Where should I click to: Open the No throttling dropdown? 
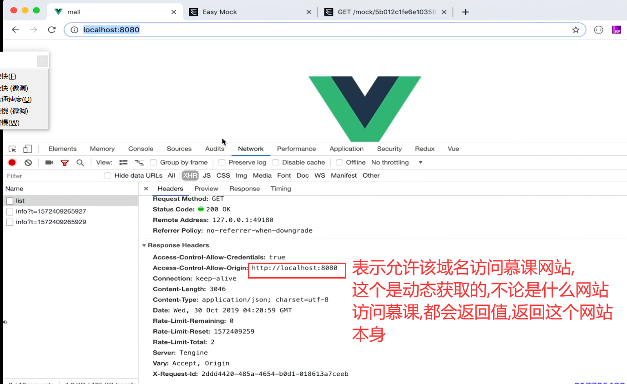[x=397, y=163]
